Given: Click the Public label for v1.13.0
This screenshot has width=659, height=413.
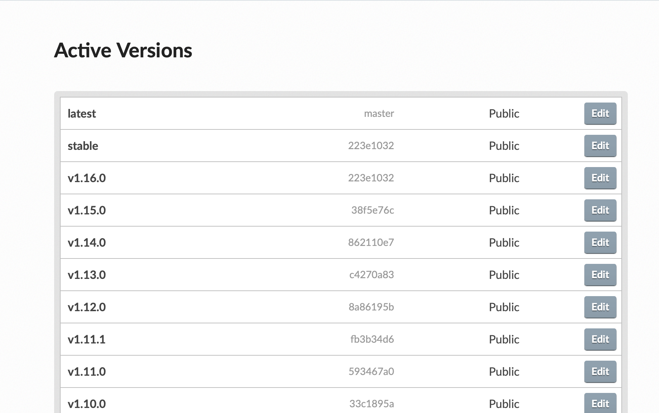Looking at the screenshot, I should pos(504,275).
